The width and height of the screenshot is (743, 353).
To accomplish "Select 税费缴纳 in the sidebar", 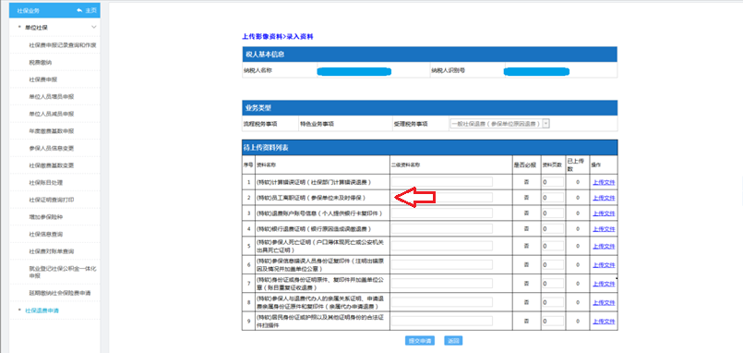I will pos(41,62).
